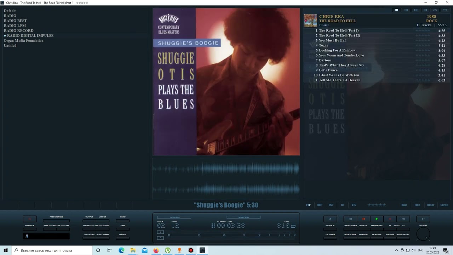Click the waveform seekbar

click(x=226, y=179)
